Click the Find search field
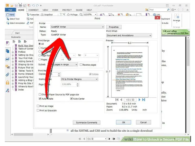Image resolution: width=195 pixels, height=146 pixels. click(158, 10)
